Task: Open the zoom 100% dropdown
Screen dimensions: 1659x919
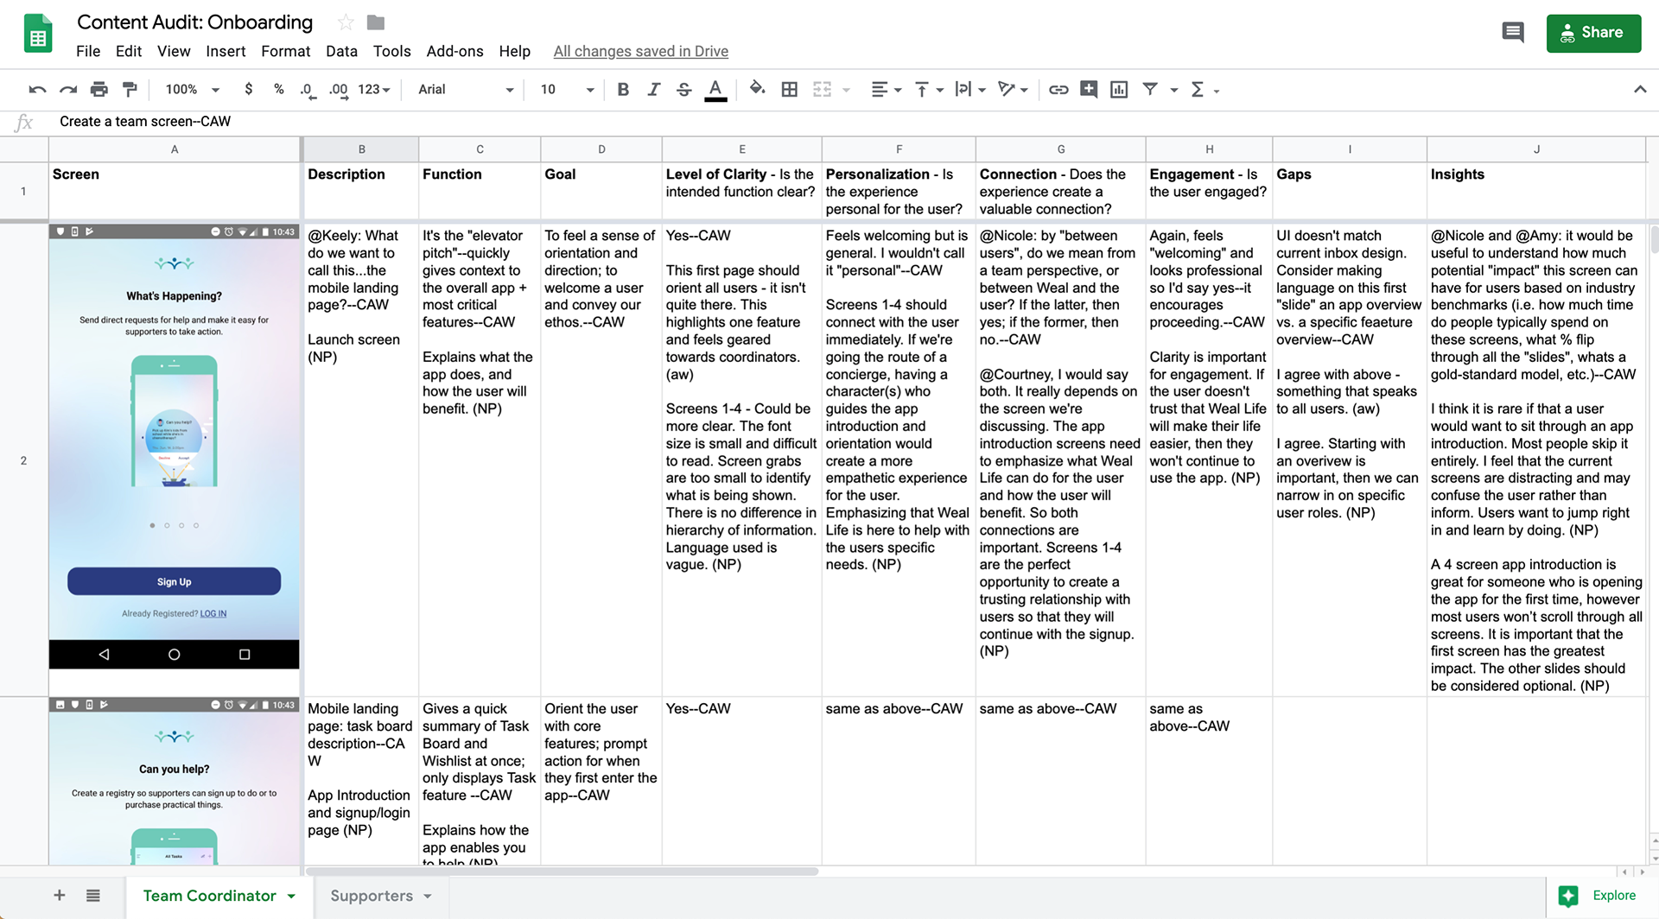Action: click(193, 89)
